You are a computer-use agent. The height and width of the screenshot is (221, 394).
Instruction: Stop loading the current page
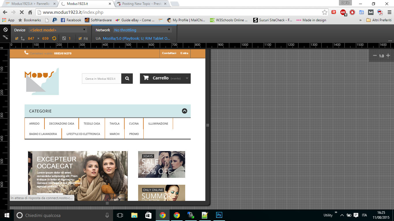(x=22, y=12)
